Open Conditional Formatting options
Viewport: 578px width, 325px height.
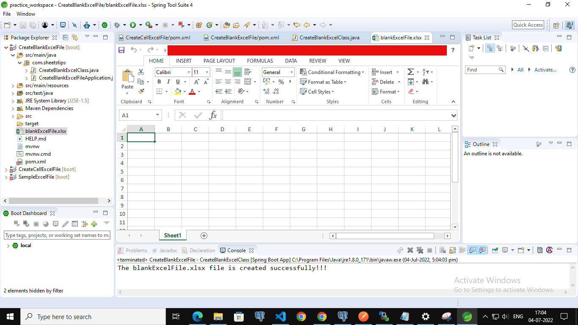332,72
